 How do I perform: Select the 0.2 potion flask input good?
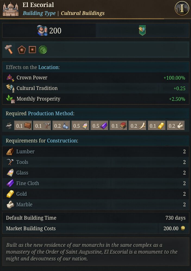61,126
